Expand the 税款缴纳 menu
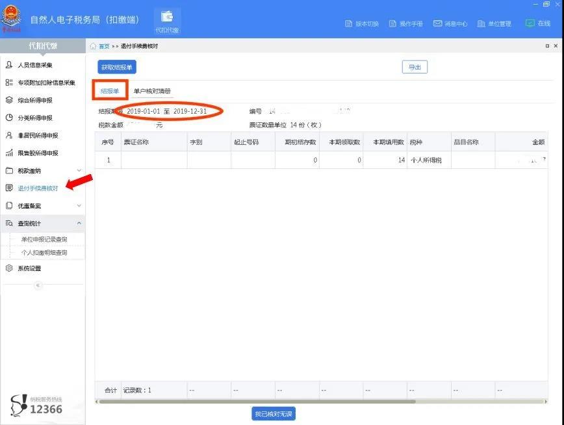The image size is (564, 425). (x=43, y=171)
